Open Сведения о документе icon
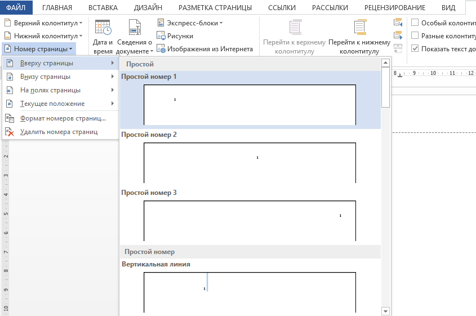Viewport: 476px width, 316px height. tap(135, 28)
